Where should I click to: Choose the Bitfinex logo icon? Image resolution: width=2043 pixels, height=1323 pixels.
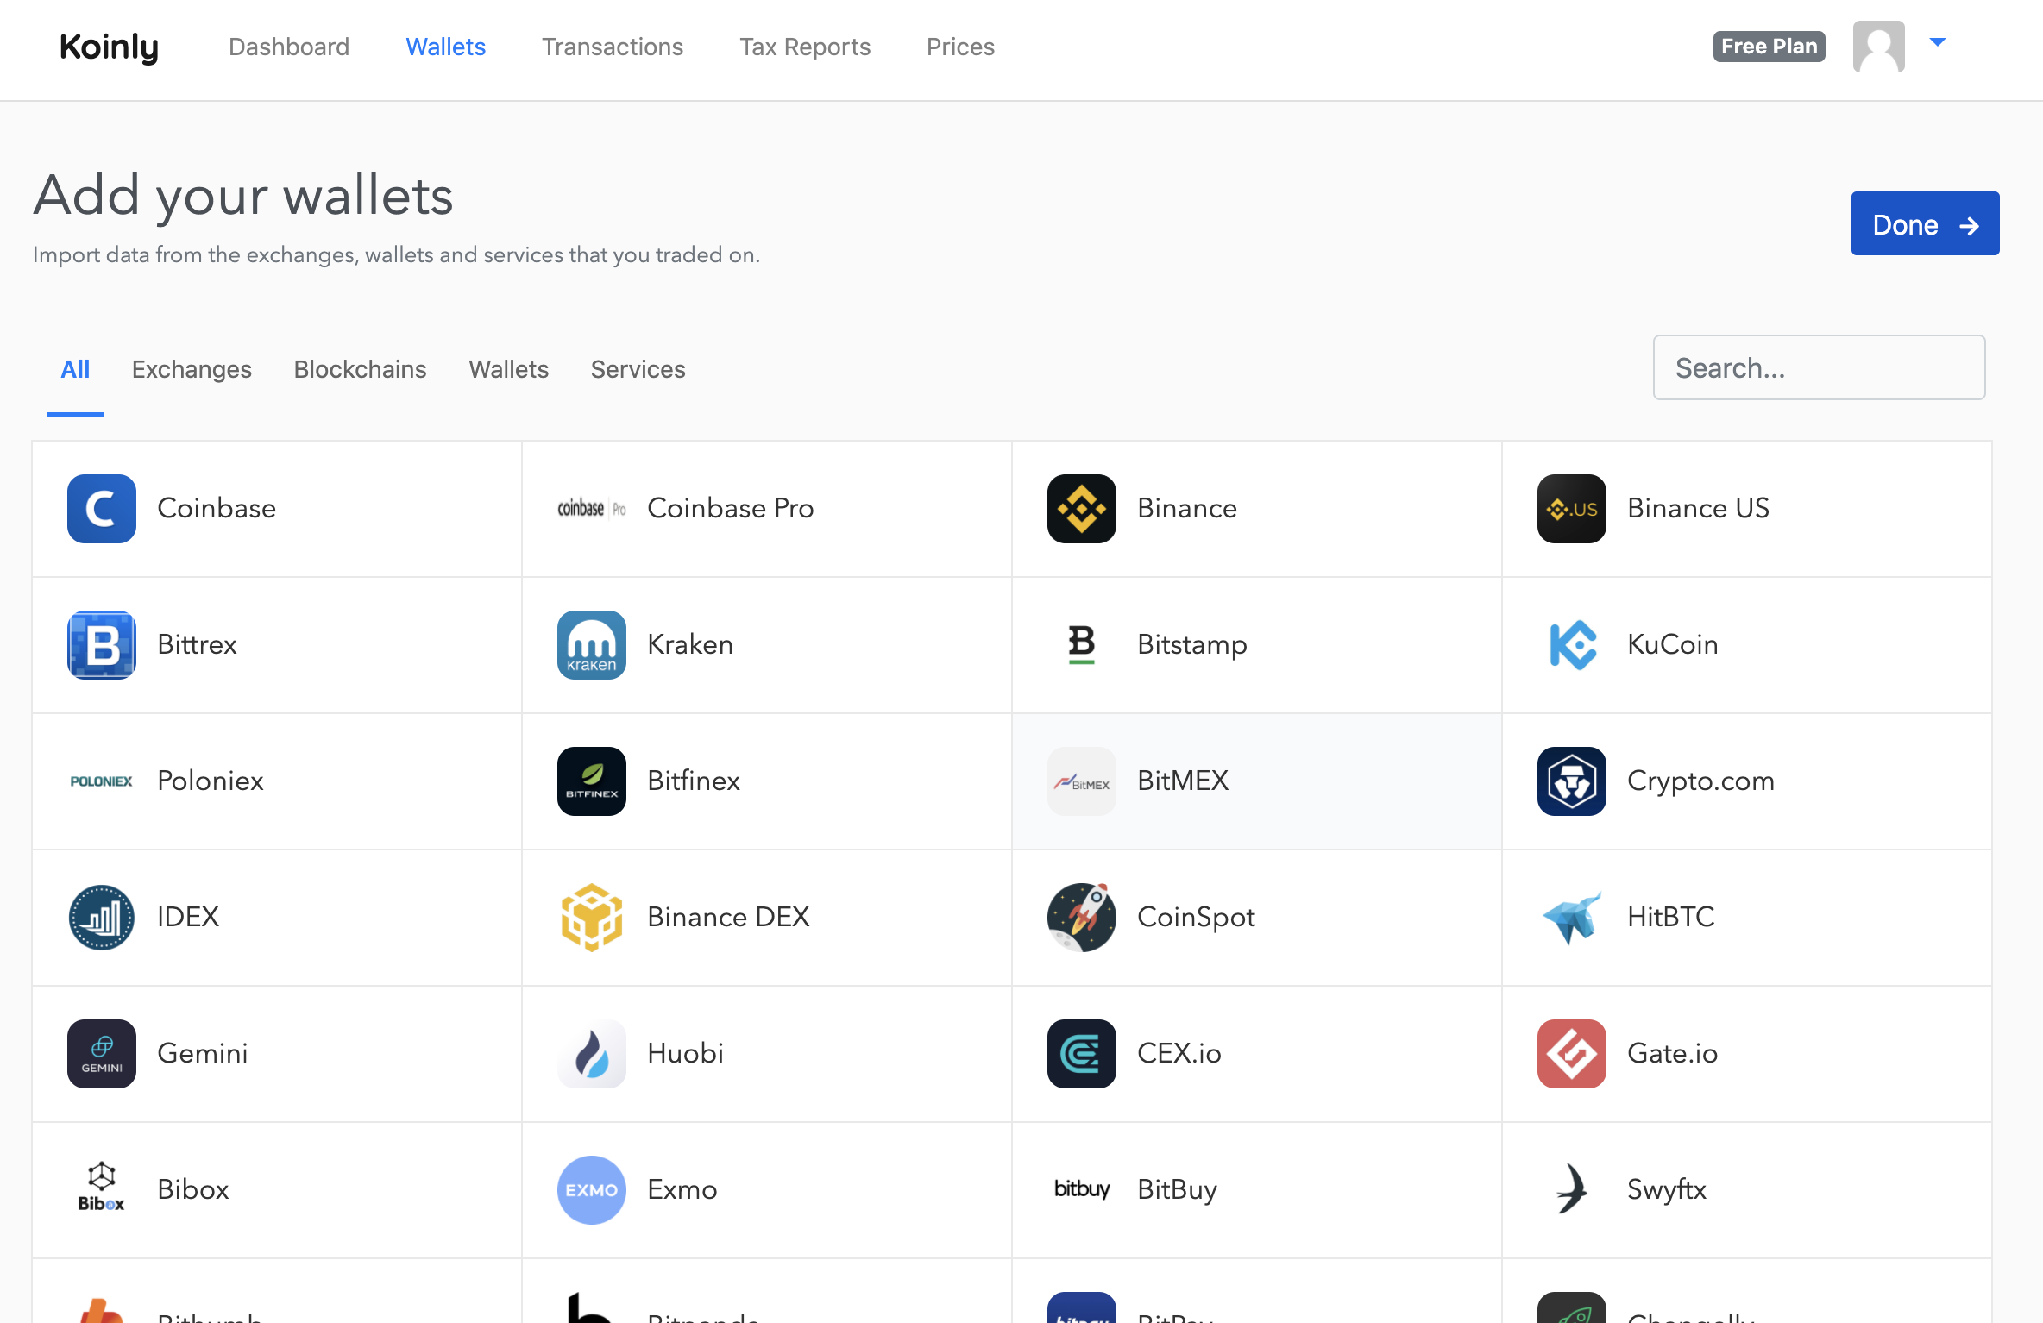tap(592, 781)
